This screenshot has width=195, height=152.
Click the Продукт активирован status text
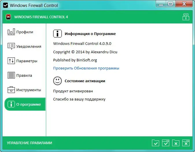pos(73,91)
